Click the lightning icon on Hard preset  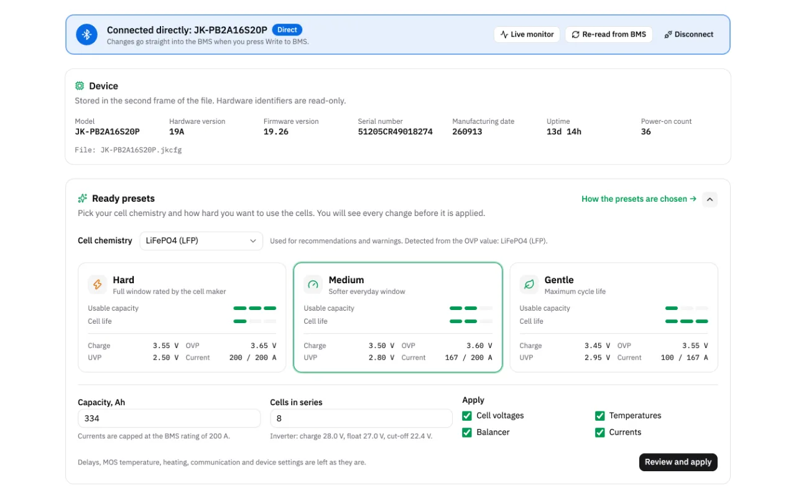[98, 285]
